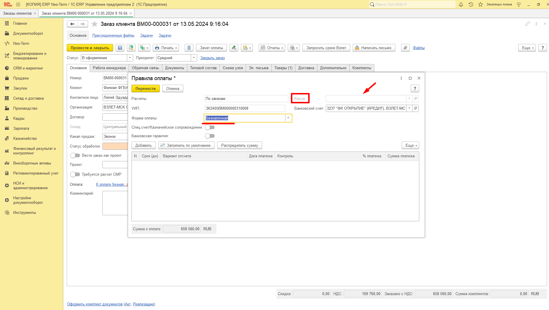Open the Файлы link
The width and height of the screenshot is (549, 310).
pos(419,48)
